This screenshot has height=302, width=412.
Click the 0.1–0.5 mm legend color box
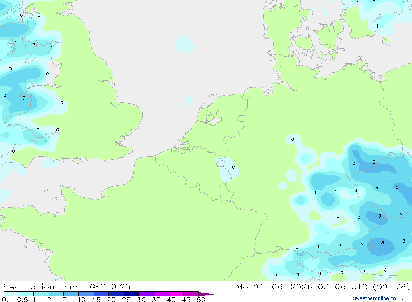pos(11,294)
